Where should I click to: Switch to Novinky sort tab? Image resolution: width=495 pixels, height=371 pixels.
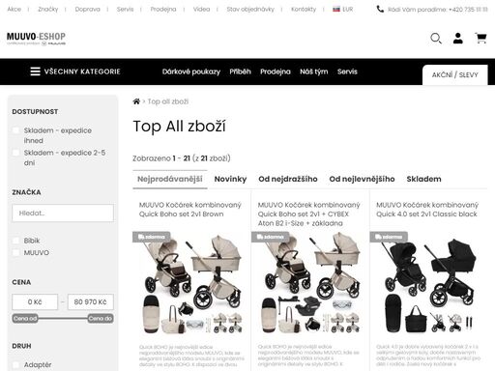(x=230, y=179)
